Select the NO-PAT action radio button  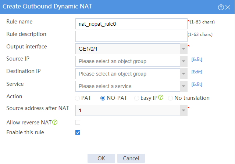coord(103,98)
